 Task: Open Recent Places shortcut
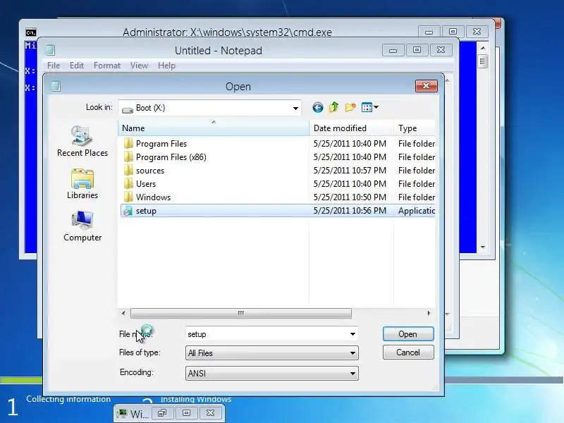pos(82,142)
